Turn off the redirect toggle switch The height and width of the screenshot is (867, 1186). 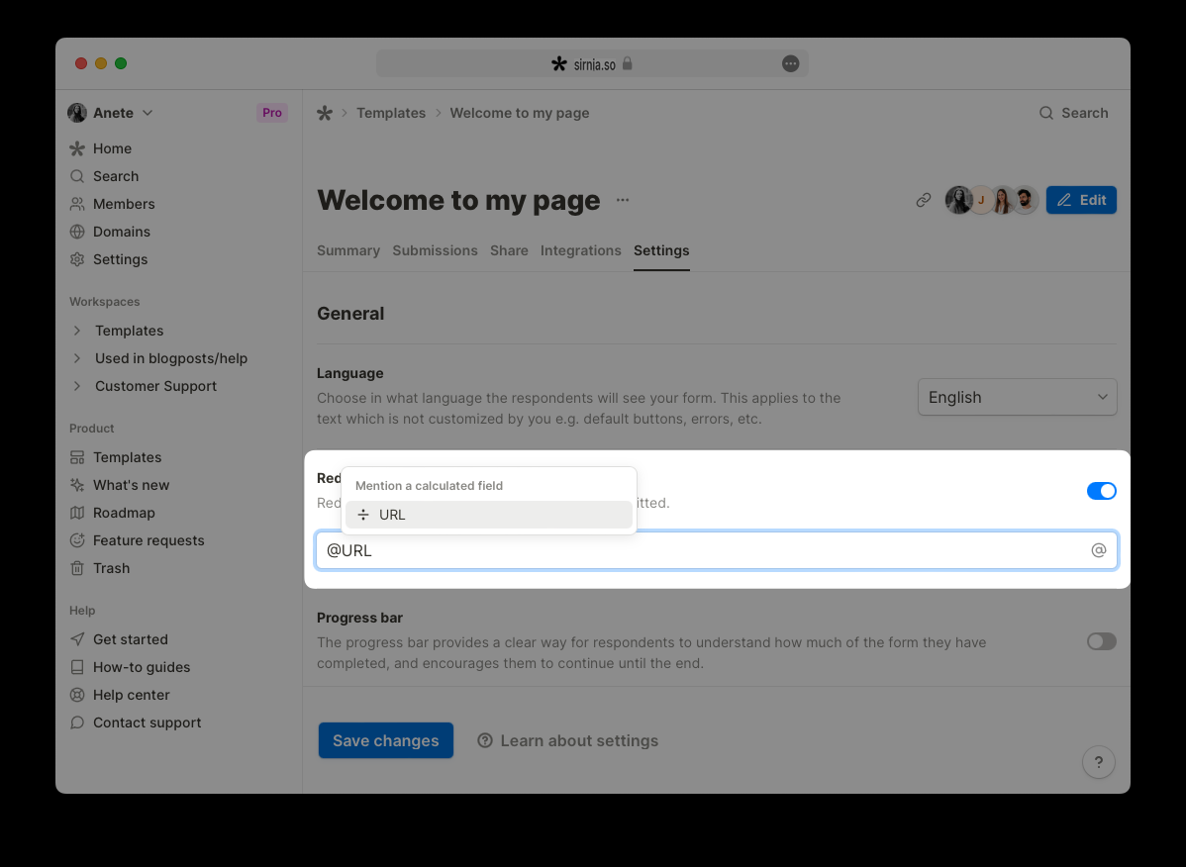[x=1101, y=491]
